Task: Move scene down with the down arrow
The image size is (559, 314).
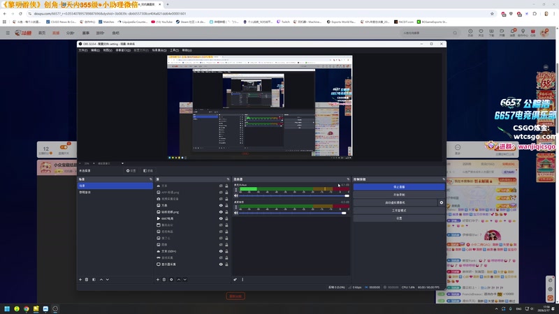Action: (108, 280)
